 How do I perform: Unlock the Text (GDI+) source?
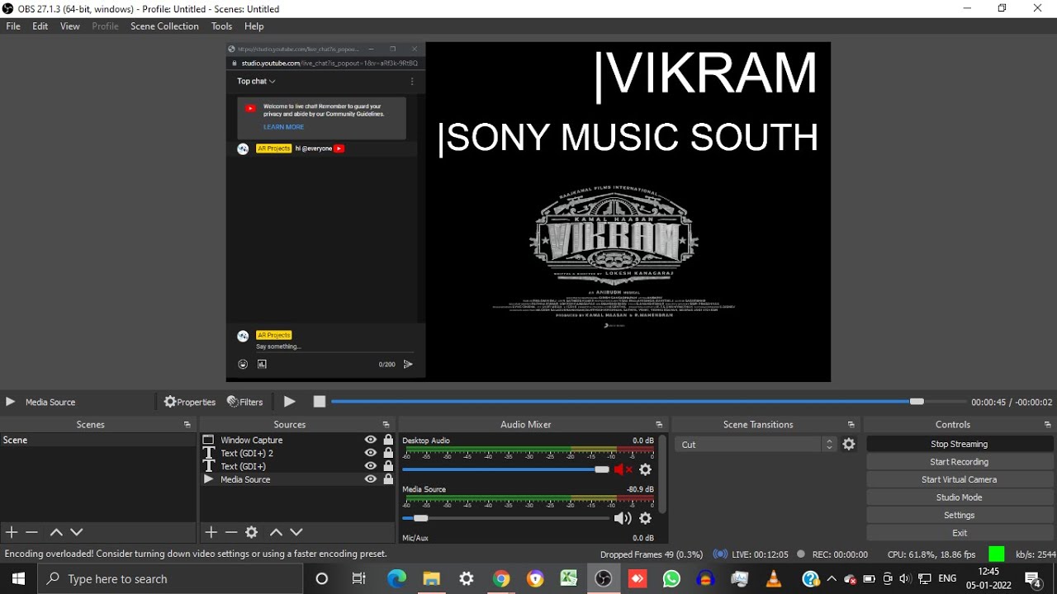388,466
